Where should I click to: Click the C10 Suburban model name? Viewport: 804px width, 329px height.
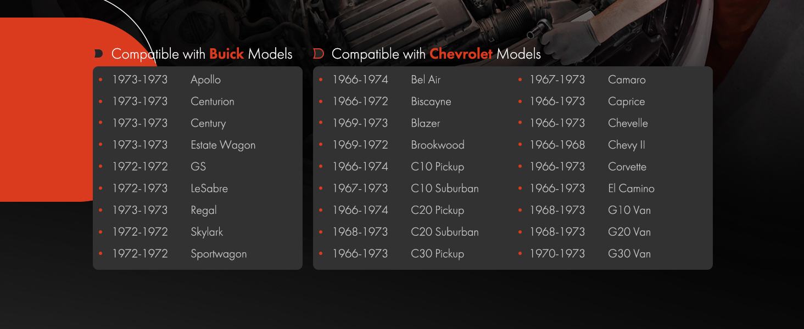tap(445, 189)
